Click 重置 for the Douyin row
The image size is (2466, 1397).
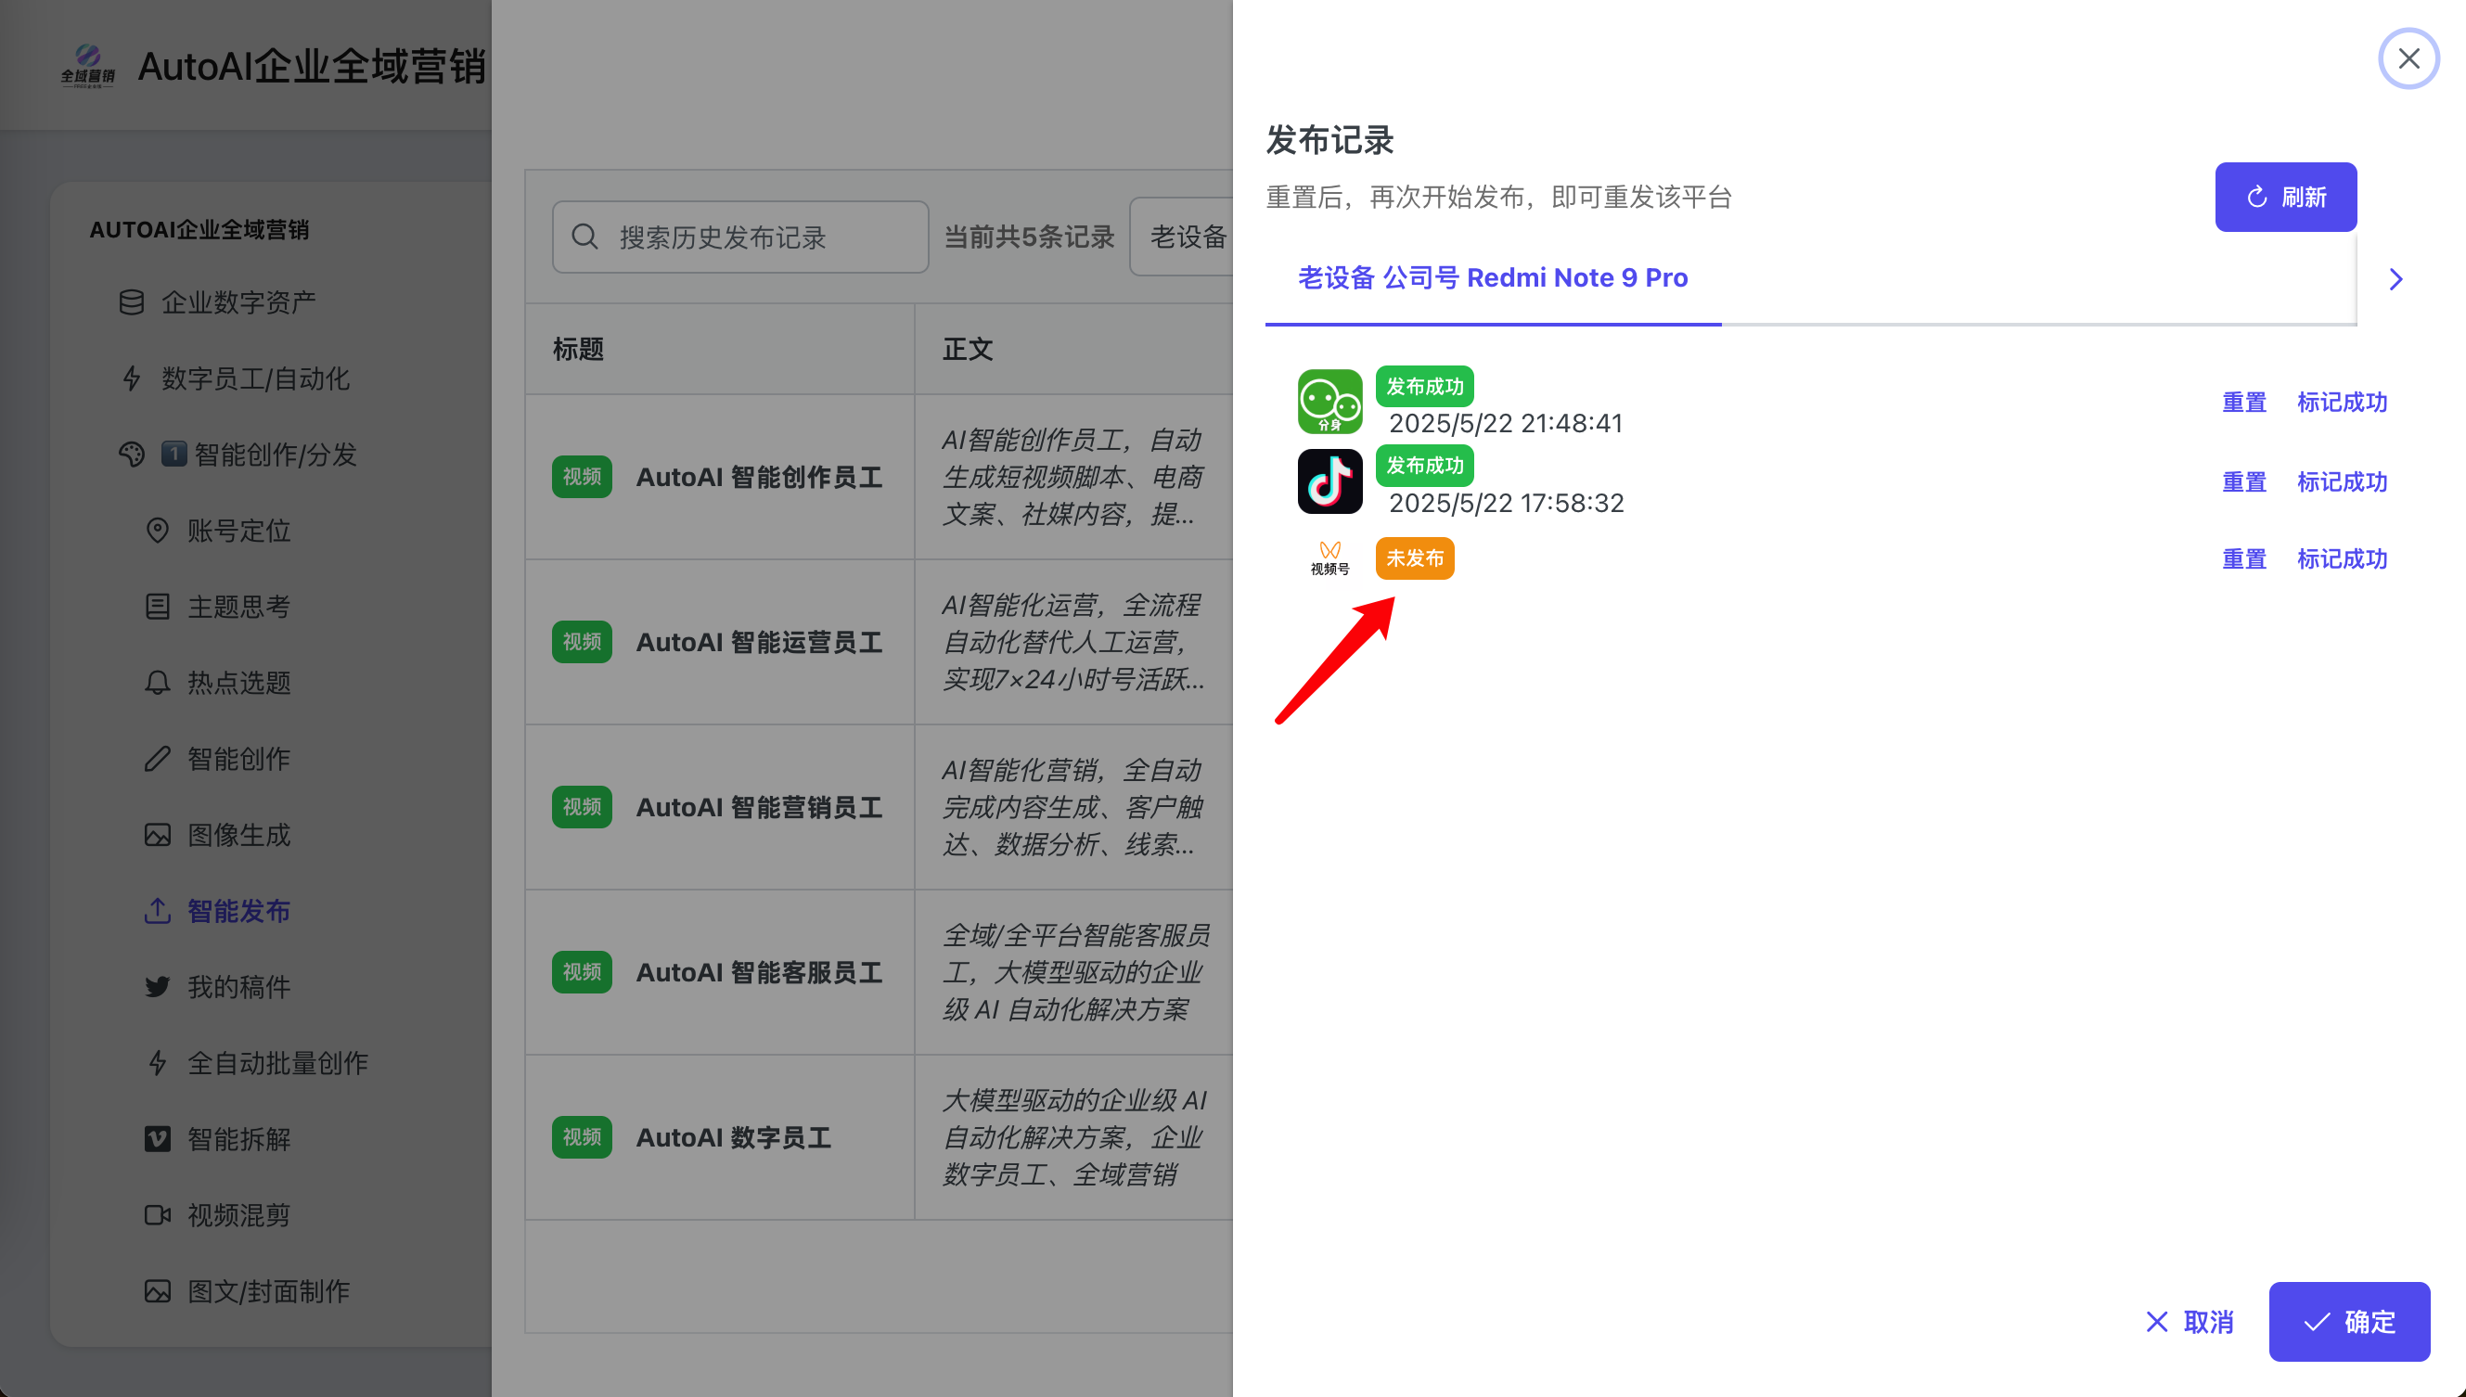click(x=2243, y=481)
